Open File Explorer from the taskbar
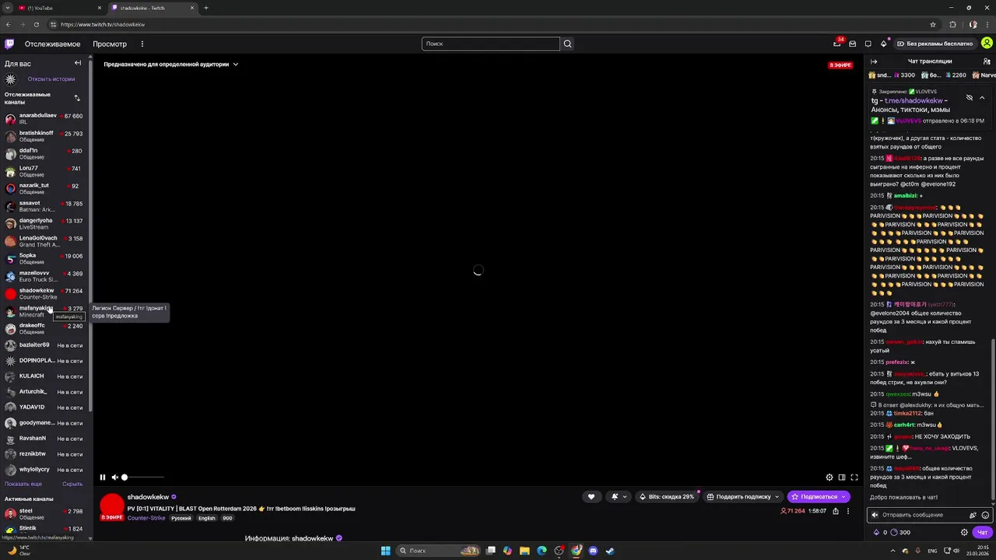This screenshot has height=560, width=996. 524,551
